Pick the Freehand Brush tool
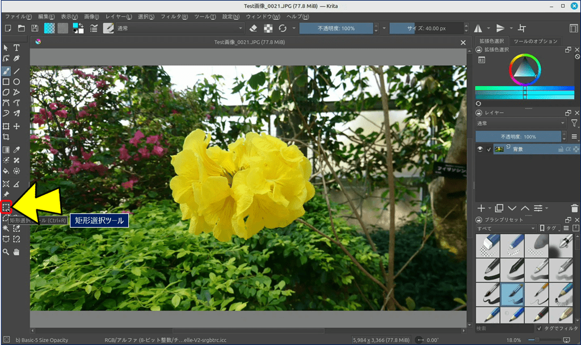The height and width of the screenshot is (345, 581). (x=6, y=71)
